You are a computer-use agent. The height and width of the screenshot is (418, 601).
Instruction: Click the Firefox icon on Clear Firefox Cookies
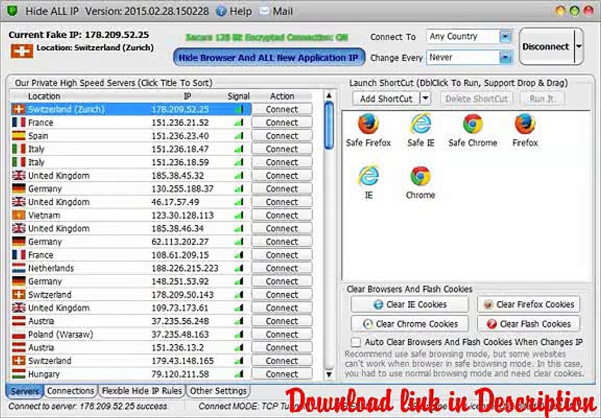(x=488, y=304)
